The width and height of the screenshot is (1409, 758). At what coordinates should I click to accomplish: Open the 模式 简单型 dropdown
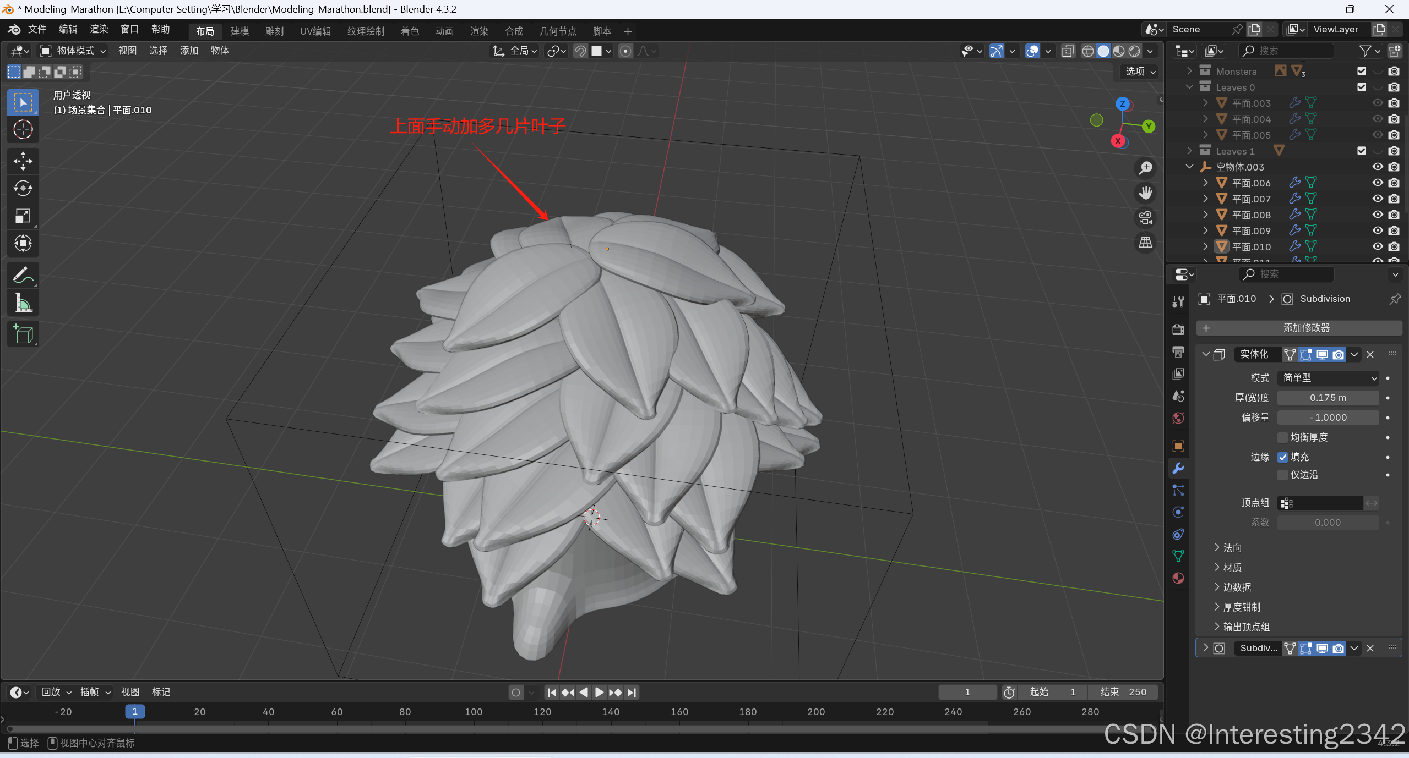(x=1328, y=378)
